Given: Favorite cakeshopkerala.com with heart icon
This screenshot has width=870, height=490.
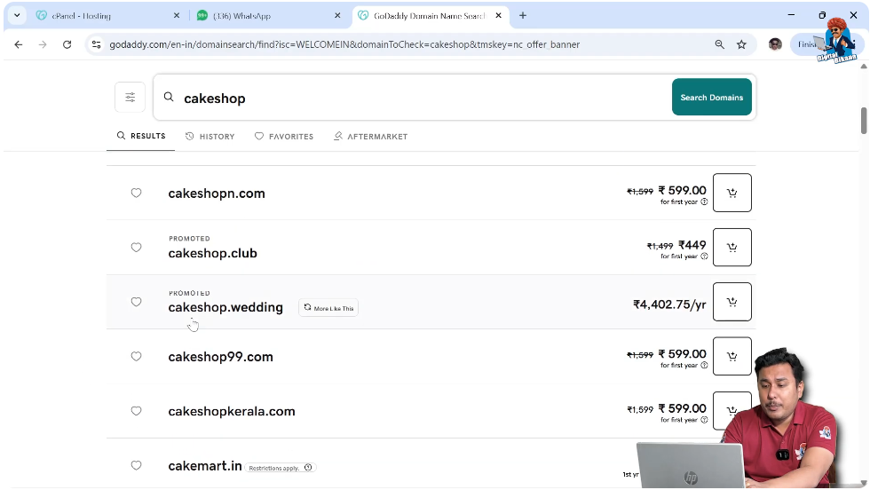Looking at the screenshot, I should (x=136, y=411).
